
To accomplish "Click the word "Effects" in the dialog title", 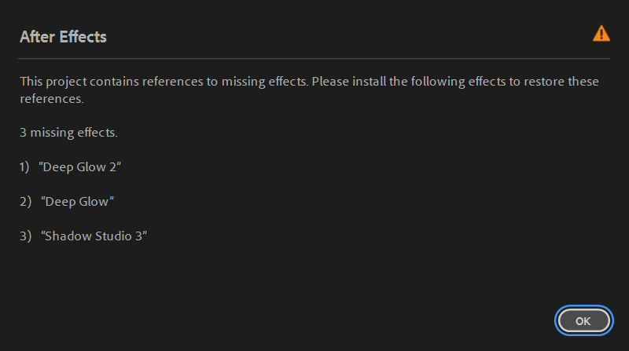I will [83, 37].
